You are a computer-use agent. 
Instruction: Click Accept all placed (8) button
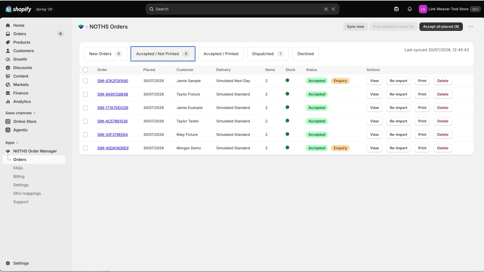point(441,27)
